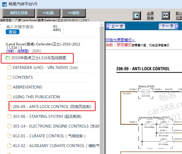This screenshot has width=182, height=154.
Task: Click the collapse-panel arrow icon beside 全屏菜单
Action: pyautogui.click(x=137, y=15)
